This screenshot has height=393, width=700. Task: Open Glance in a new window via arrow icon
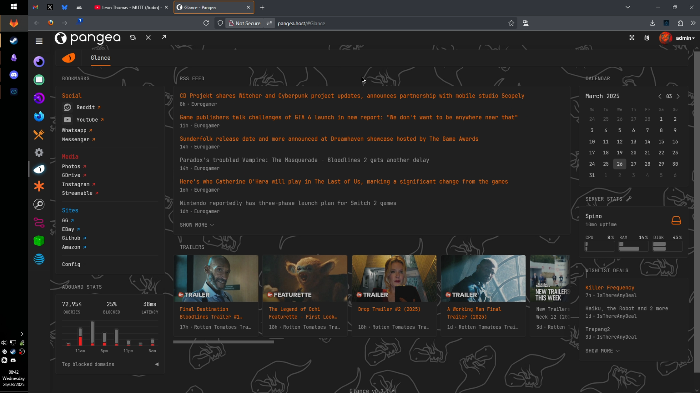pos(164,37)
